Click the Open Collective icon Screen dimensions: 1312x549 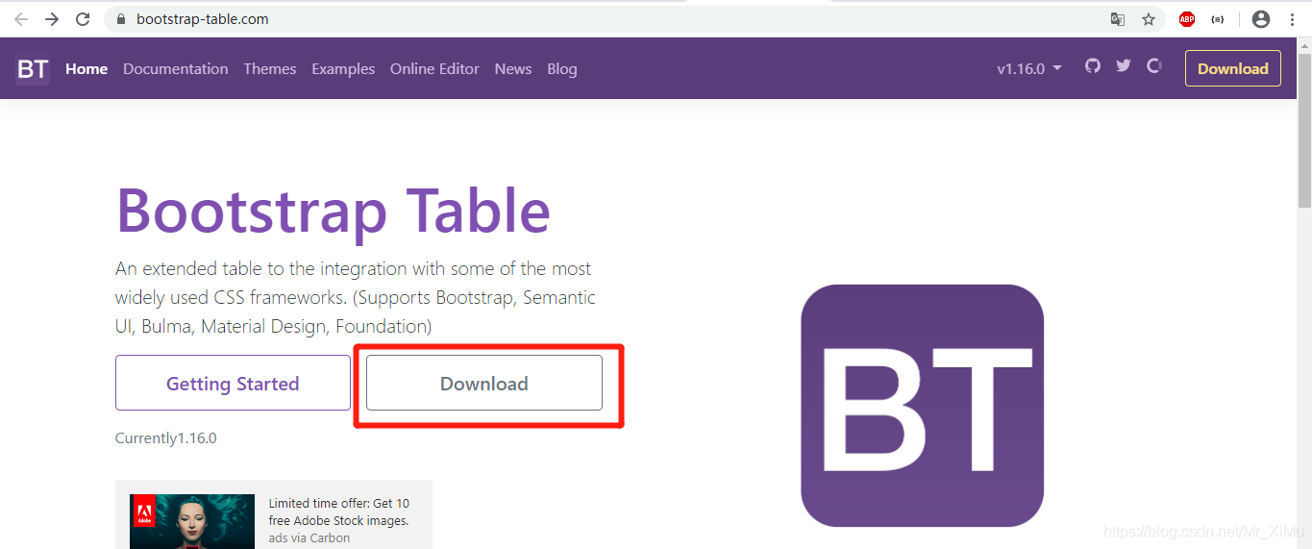[x=1154, y=66]
